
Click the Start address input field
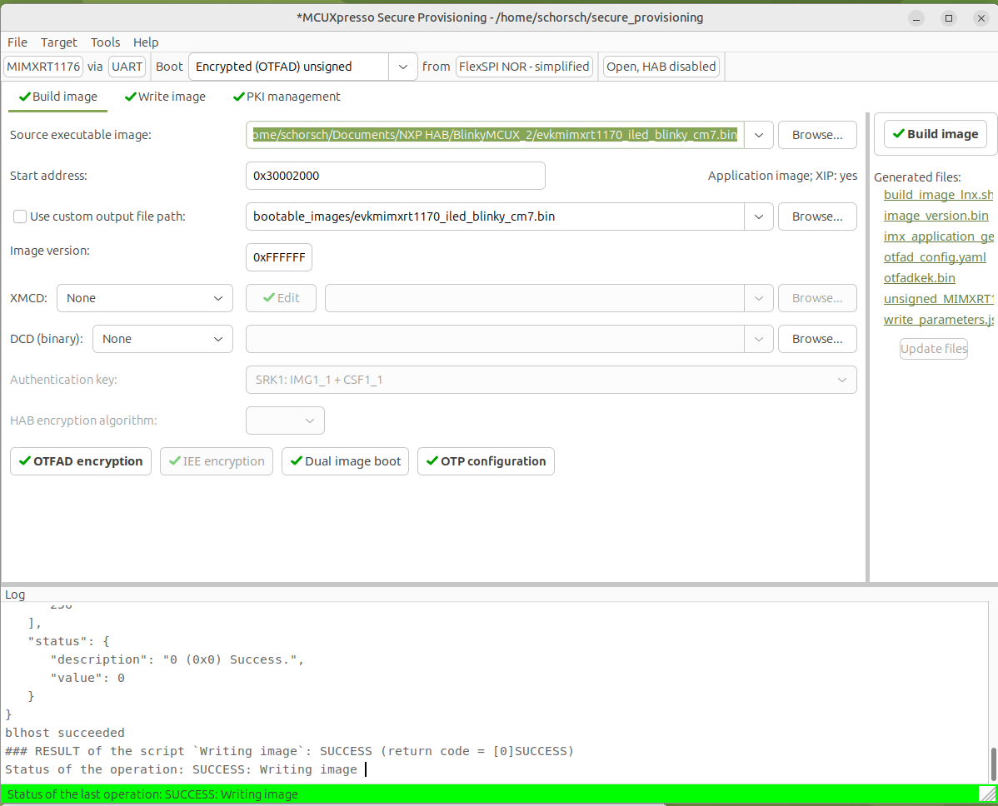[395, 176]
